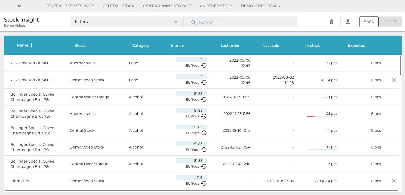405x195 pixels.
Task: Click the ORDER button
Action: coord(390,22)
